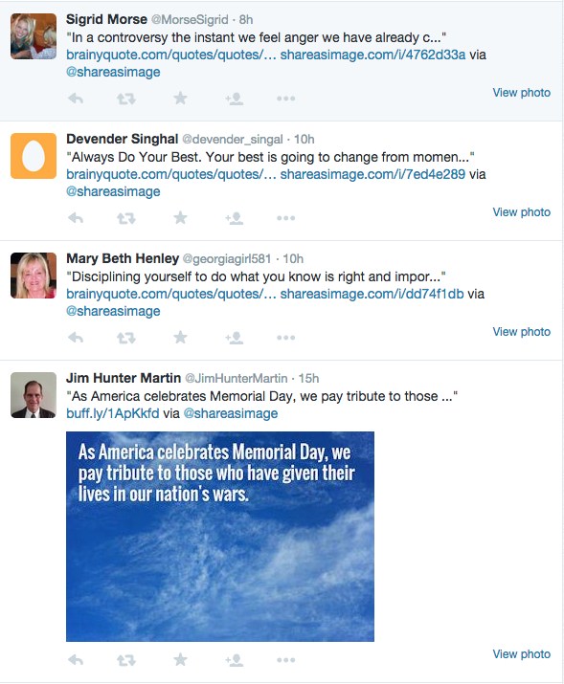
Task: Favorite Devender Singhal's tweet with star
Action: 180,218
